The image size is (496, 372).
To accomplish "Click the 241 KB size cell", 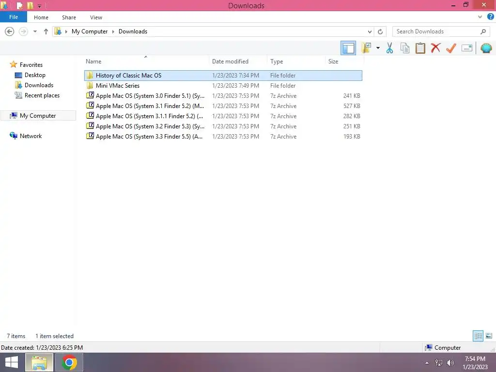I will (x=352, y=95).
